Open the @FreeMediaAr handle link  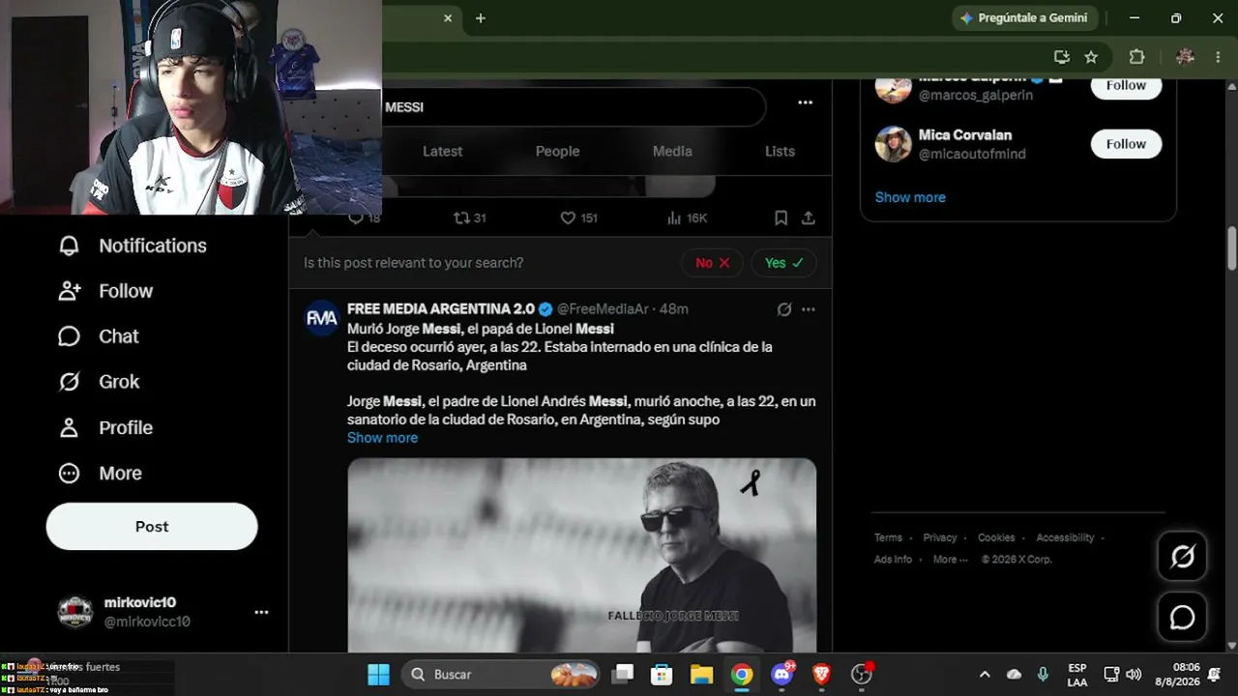[x=603, y=309]
